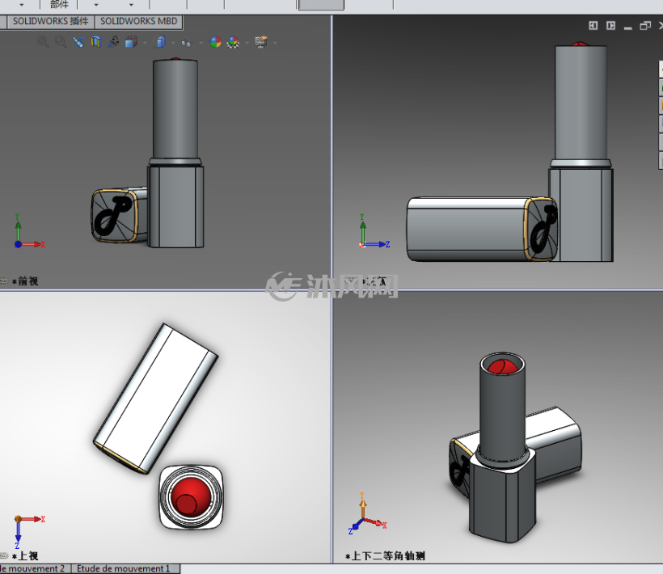The image size is (663, 574).
Task: Click the left-pointing panel collapse icon
Action: tap(593, 26)
